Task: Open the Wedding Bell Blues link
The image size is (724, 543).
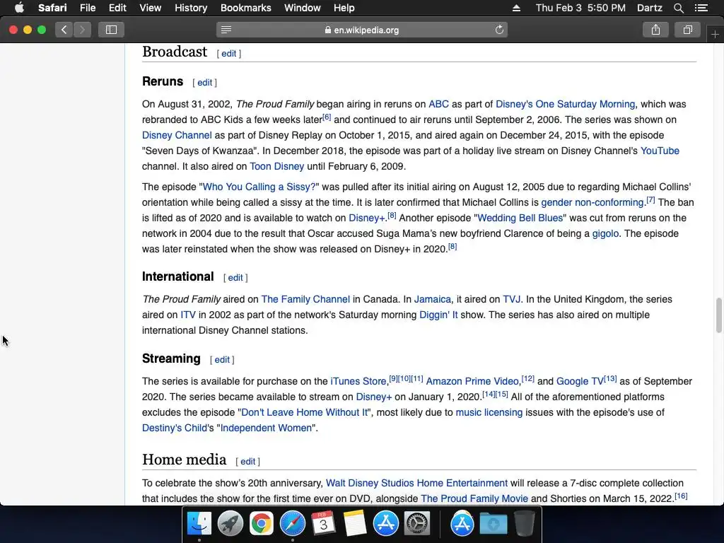Action: [x=520, y=218]
